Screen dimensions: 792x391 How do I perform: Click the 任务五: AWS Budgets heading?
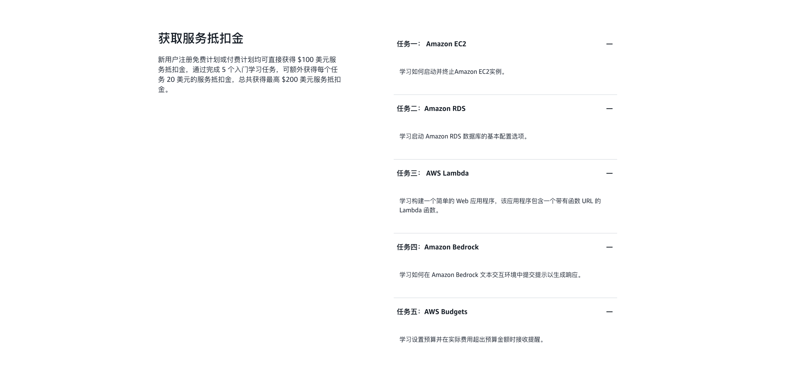(x=432, y=312)
